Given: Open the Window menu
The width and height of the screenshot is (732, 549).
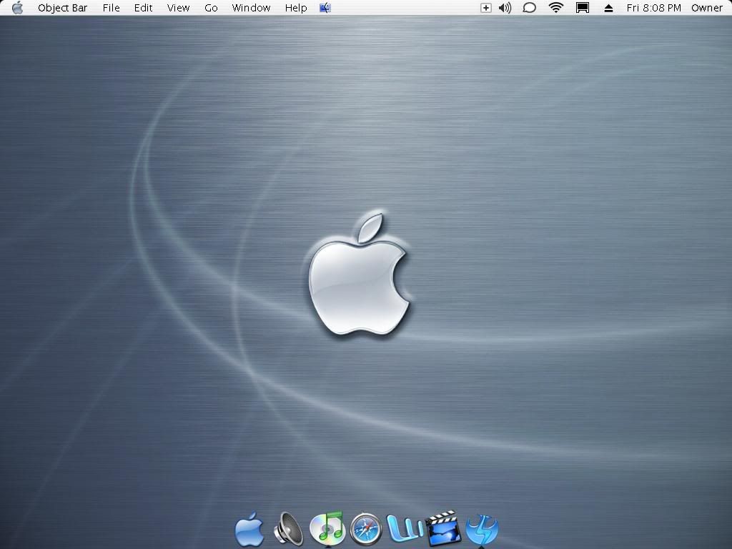Looking at the screenshot, I should [x=251, y=8].
